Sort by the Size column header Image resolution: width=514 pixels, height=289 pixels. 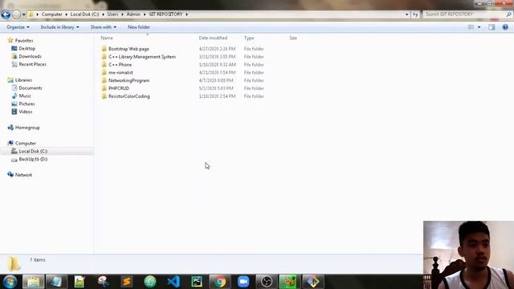(293, 38)
